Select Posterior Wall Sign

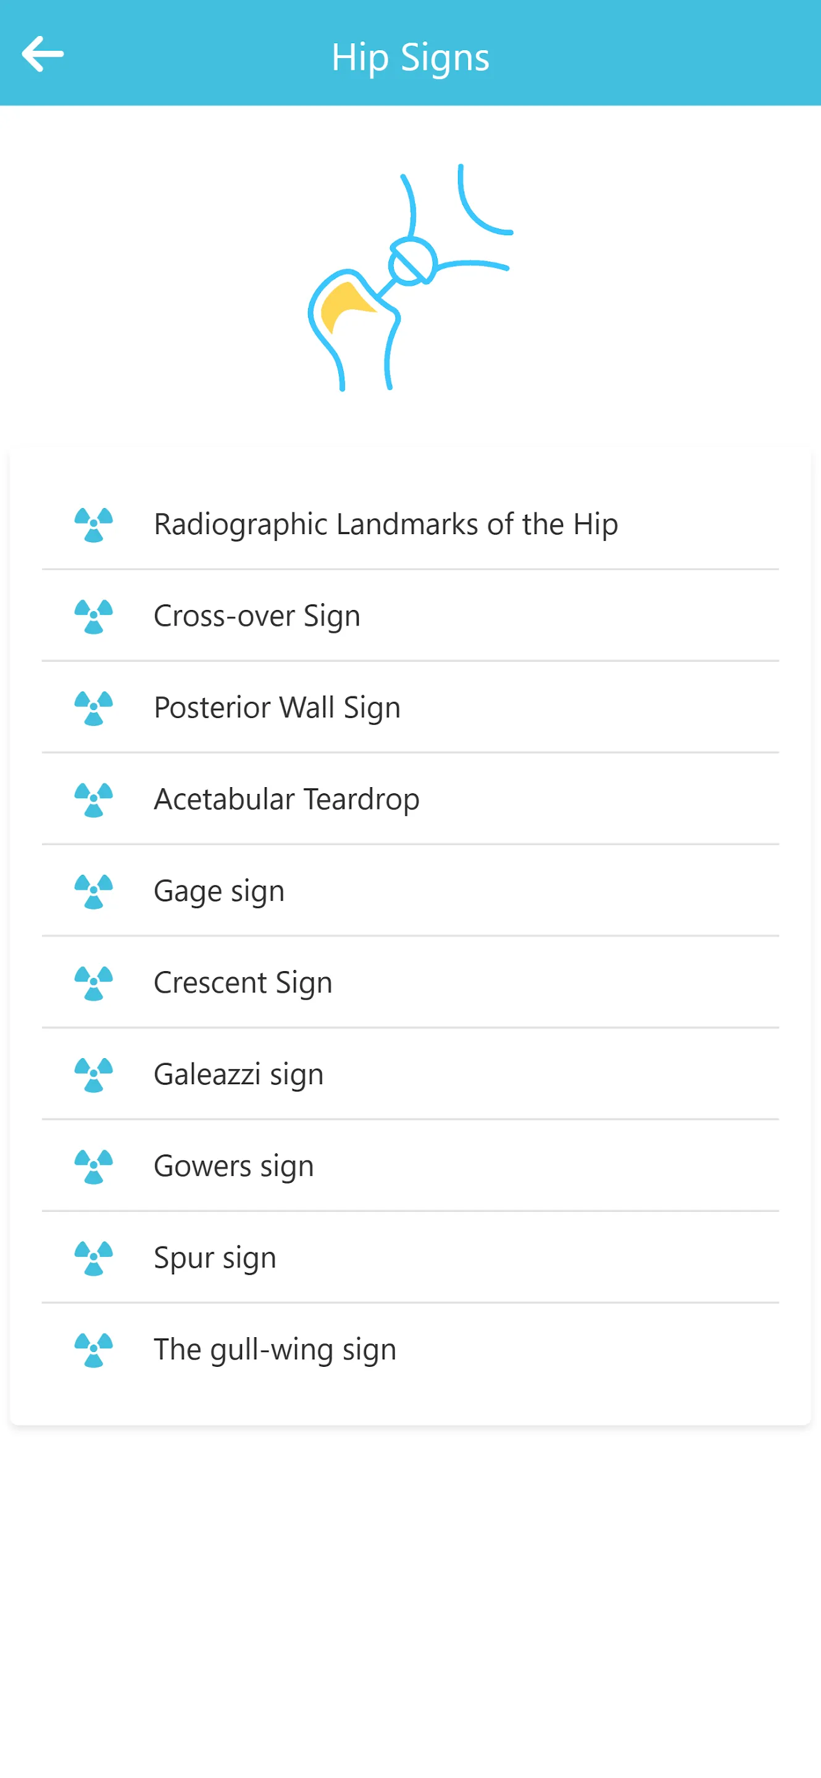point(410,707)
